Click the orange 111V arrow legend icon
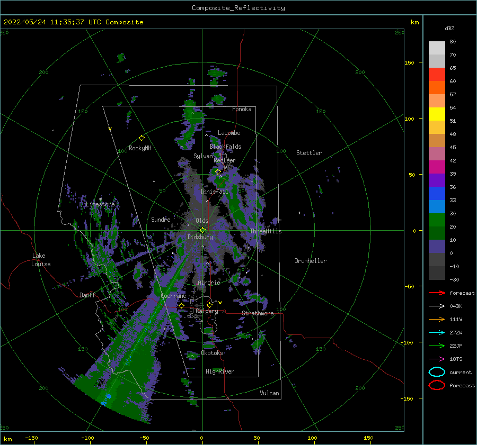477x445 pixels. click(x=437, y=319)
